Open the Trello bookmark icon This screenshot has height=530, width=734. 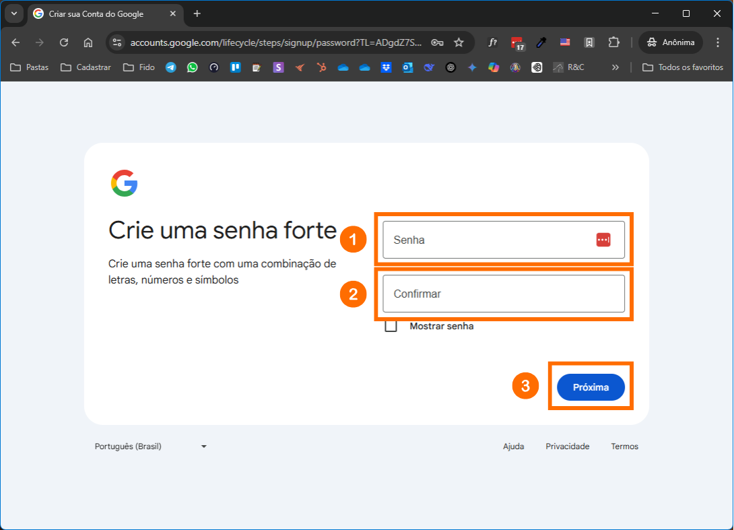(x=236, y=67)
